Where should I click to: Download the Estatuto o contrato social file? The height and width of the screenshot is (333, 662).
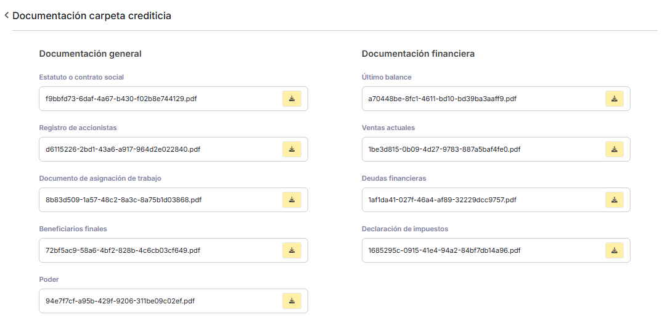click(x=292, y=99)
